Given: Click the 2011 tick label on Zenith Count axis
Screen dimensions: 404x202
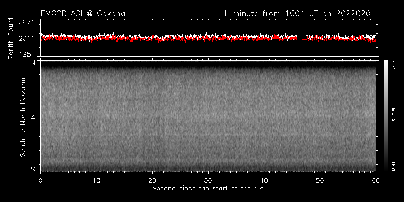Looking at the screenshot, I should tap(26, 39).
